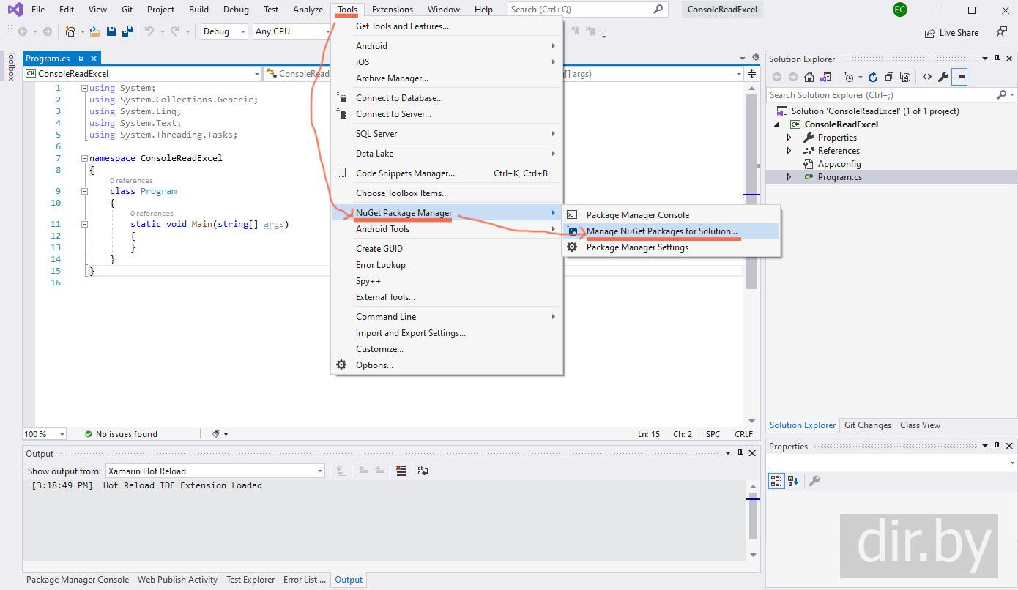Screen dimensions: 1018x590
Task: Click View Code icon in Solution Explorer
Action: [x=927, y=77]
